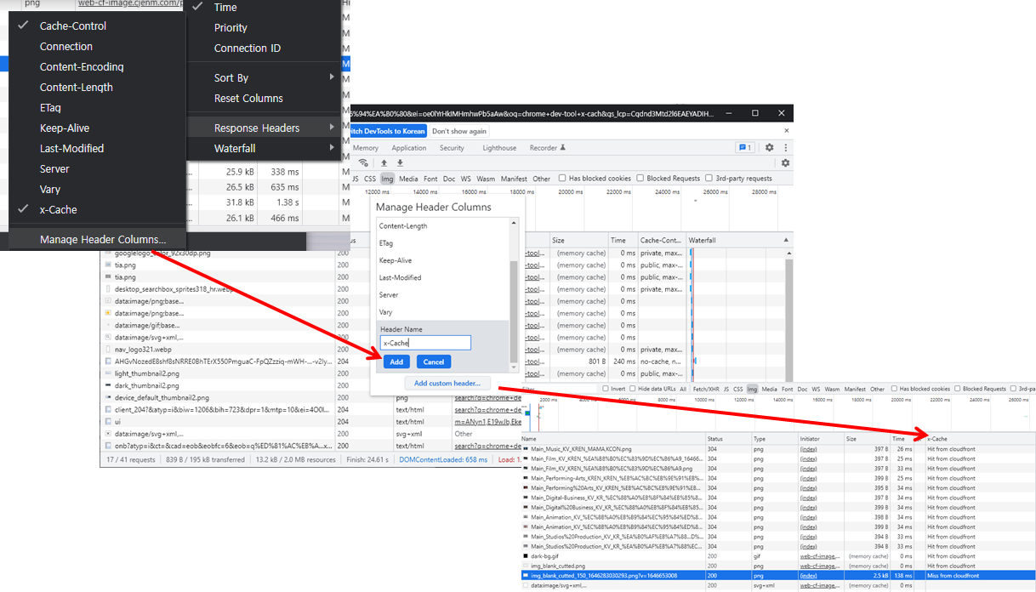Click the file icon beside light_thumbnail2.png
Viewport: 1036px width, 592px height.
click(108, 373)
